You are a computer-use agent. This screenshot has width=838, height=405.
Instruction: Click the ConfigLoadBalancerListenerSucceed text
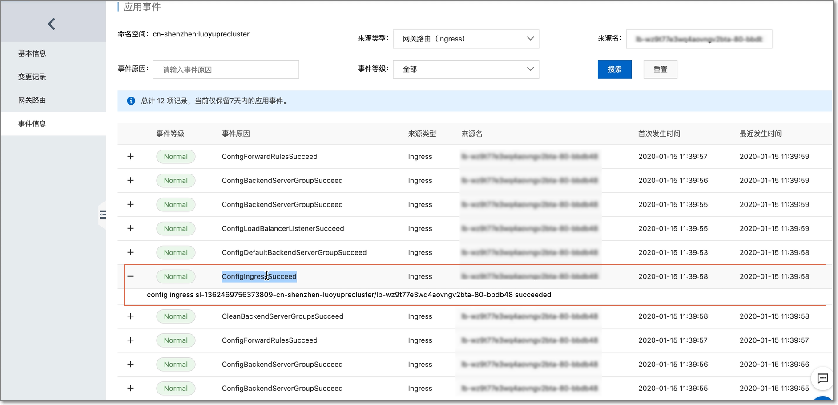click(x=283, y=229)
